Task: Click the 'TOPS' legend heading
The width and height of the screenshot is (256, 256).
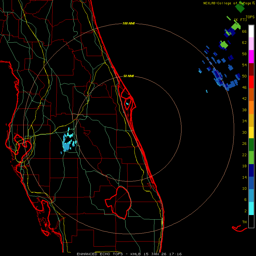Action: (250, 17)
